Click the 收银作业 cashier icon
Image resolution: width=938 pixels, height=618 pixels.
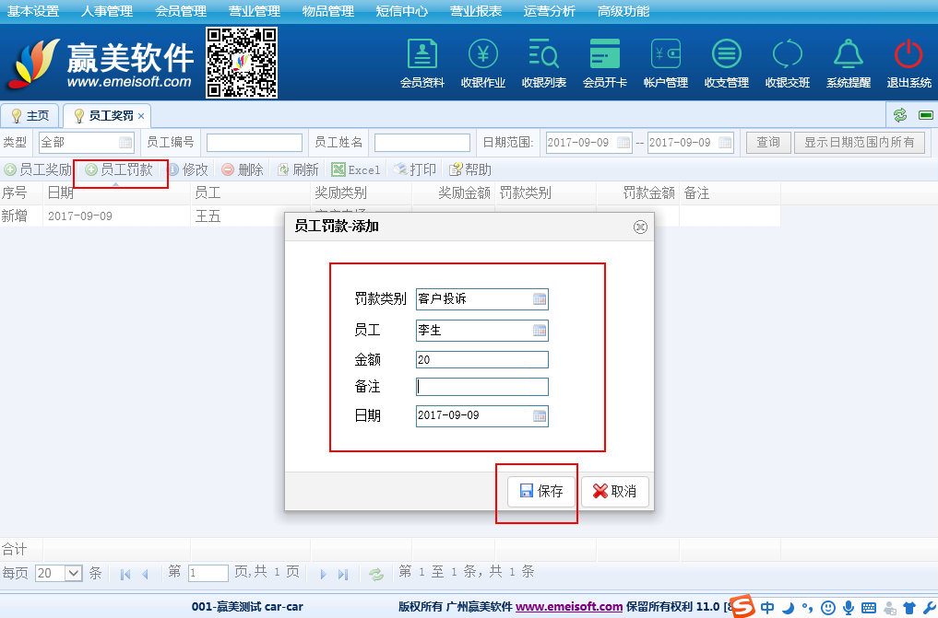482,63
